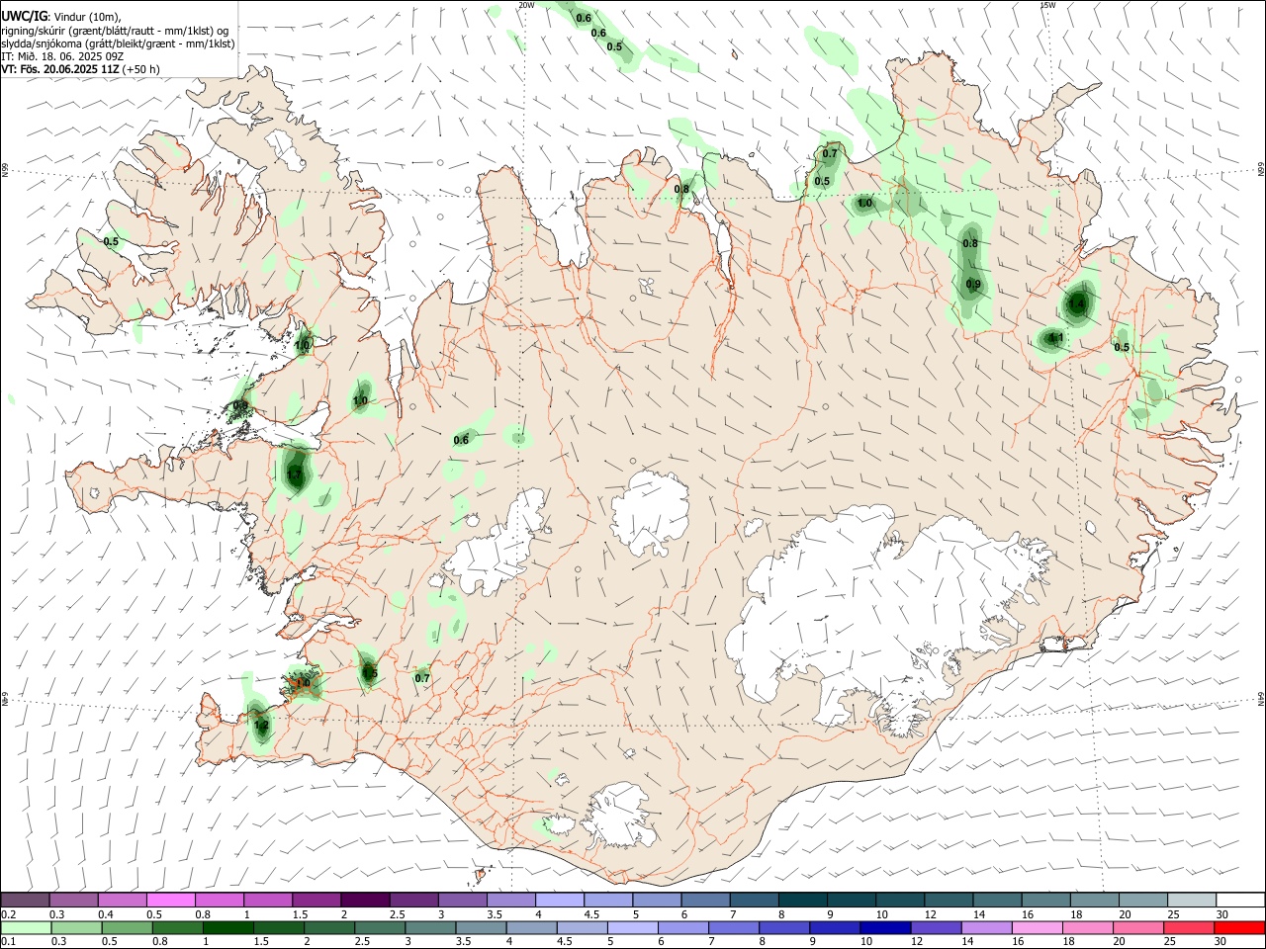
Task: Click the 'UWC/IG: Vindur (10m)' title line
Action: click(60, 17)
